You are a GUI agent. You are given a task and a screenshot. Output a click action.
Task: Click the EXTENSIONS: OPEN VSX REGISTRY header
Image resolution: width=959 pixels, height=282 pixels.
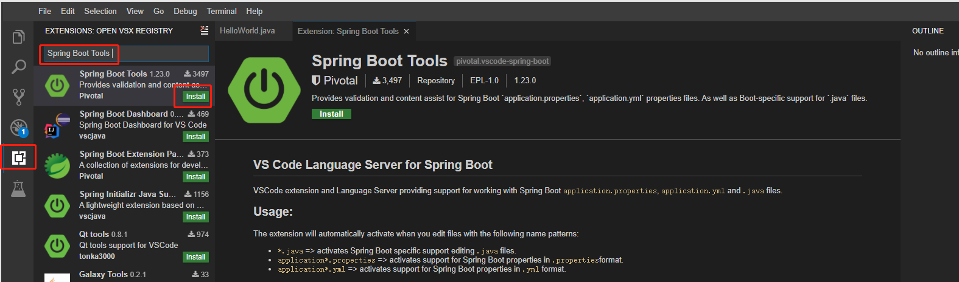coord(109,30)
